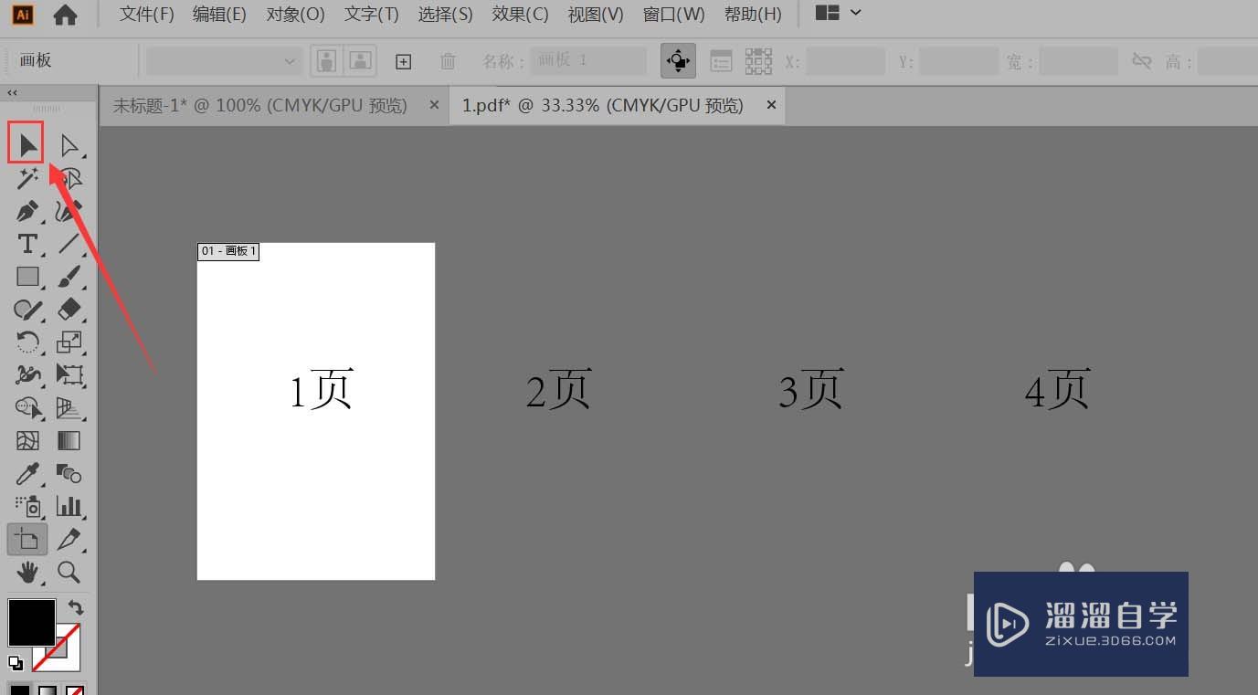Open the 窗口(W) menu
This screenshot has width=1258, height=695.
click(673, 14)
